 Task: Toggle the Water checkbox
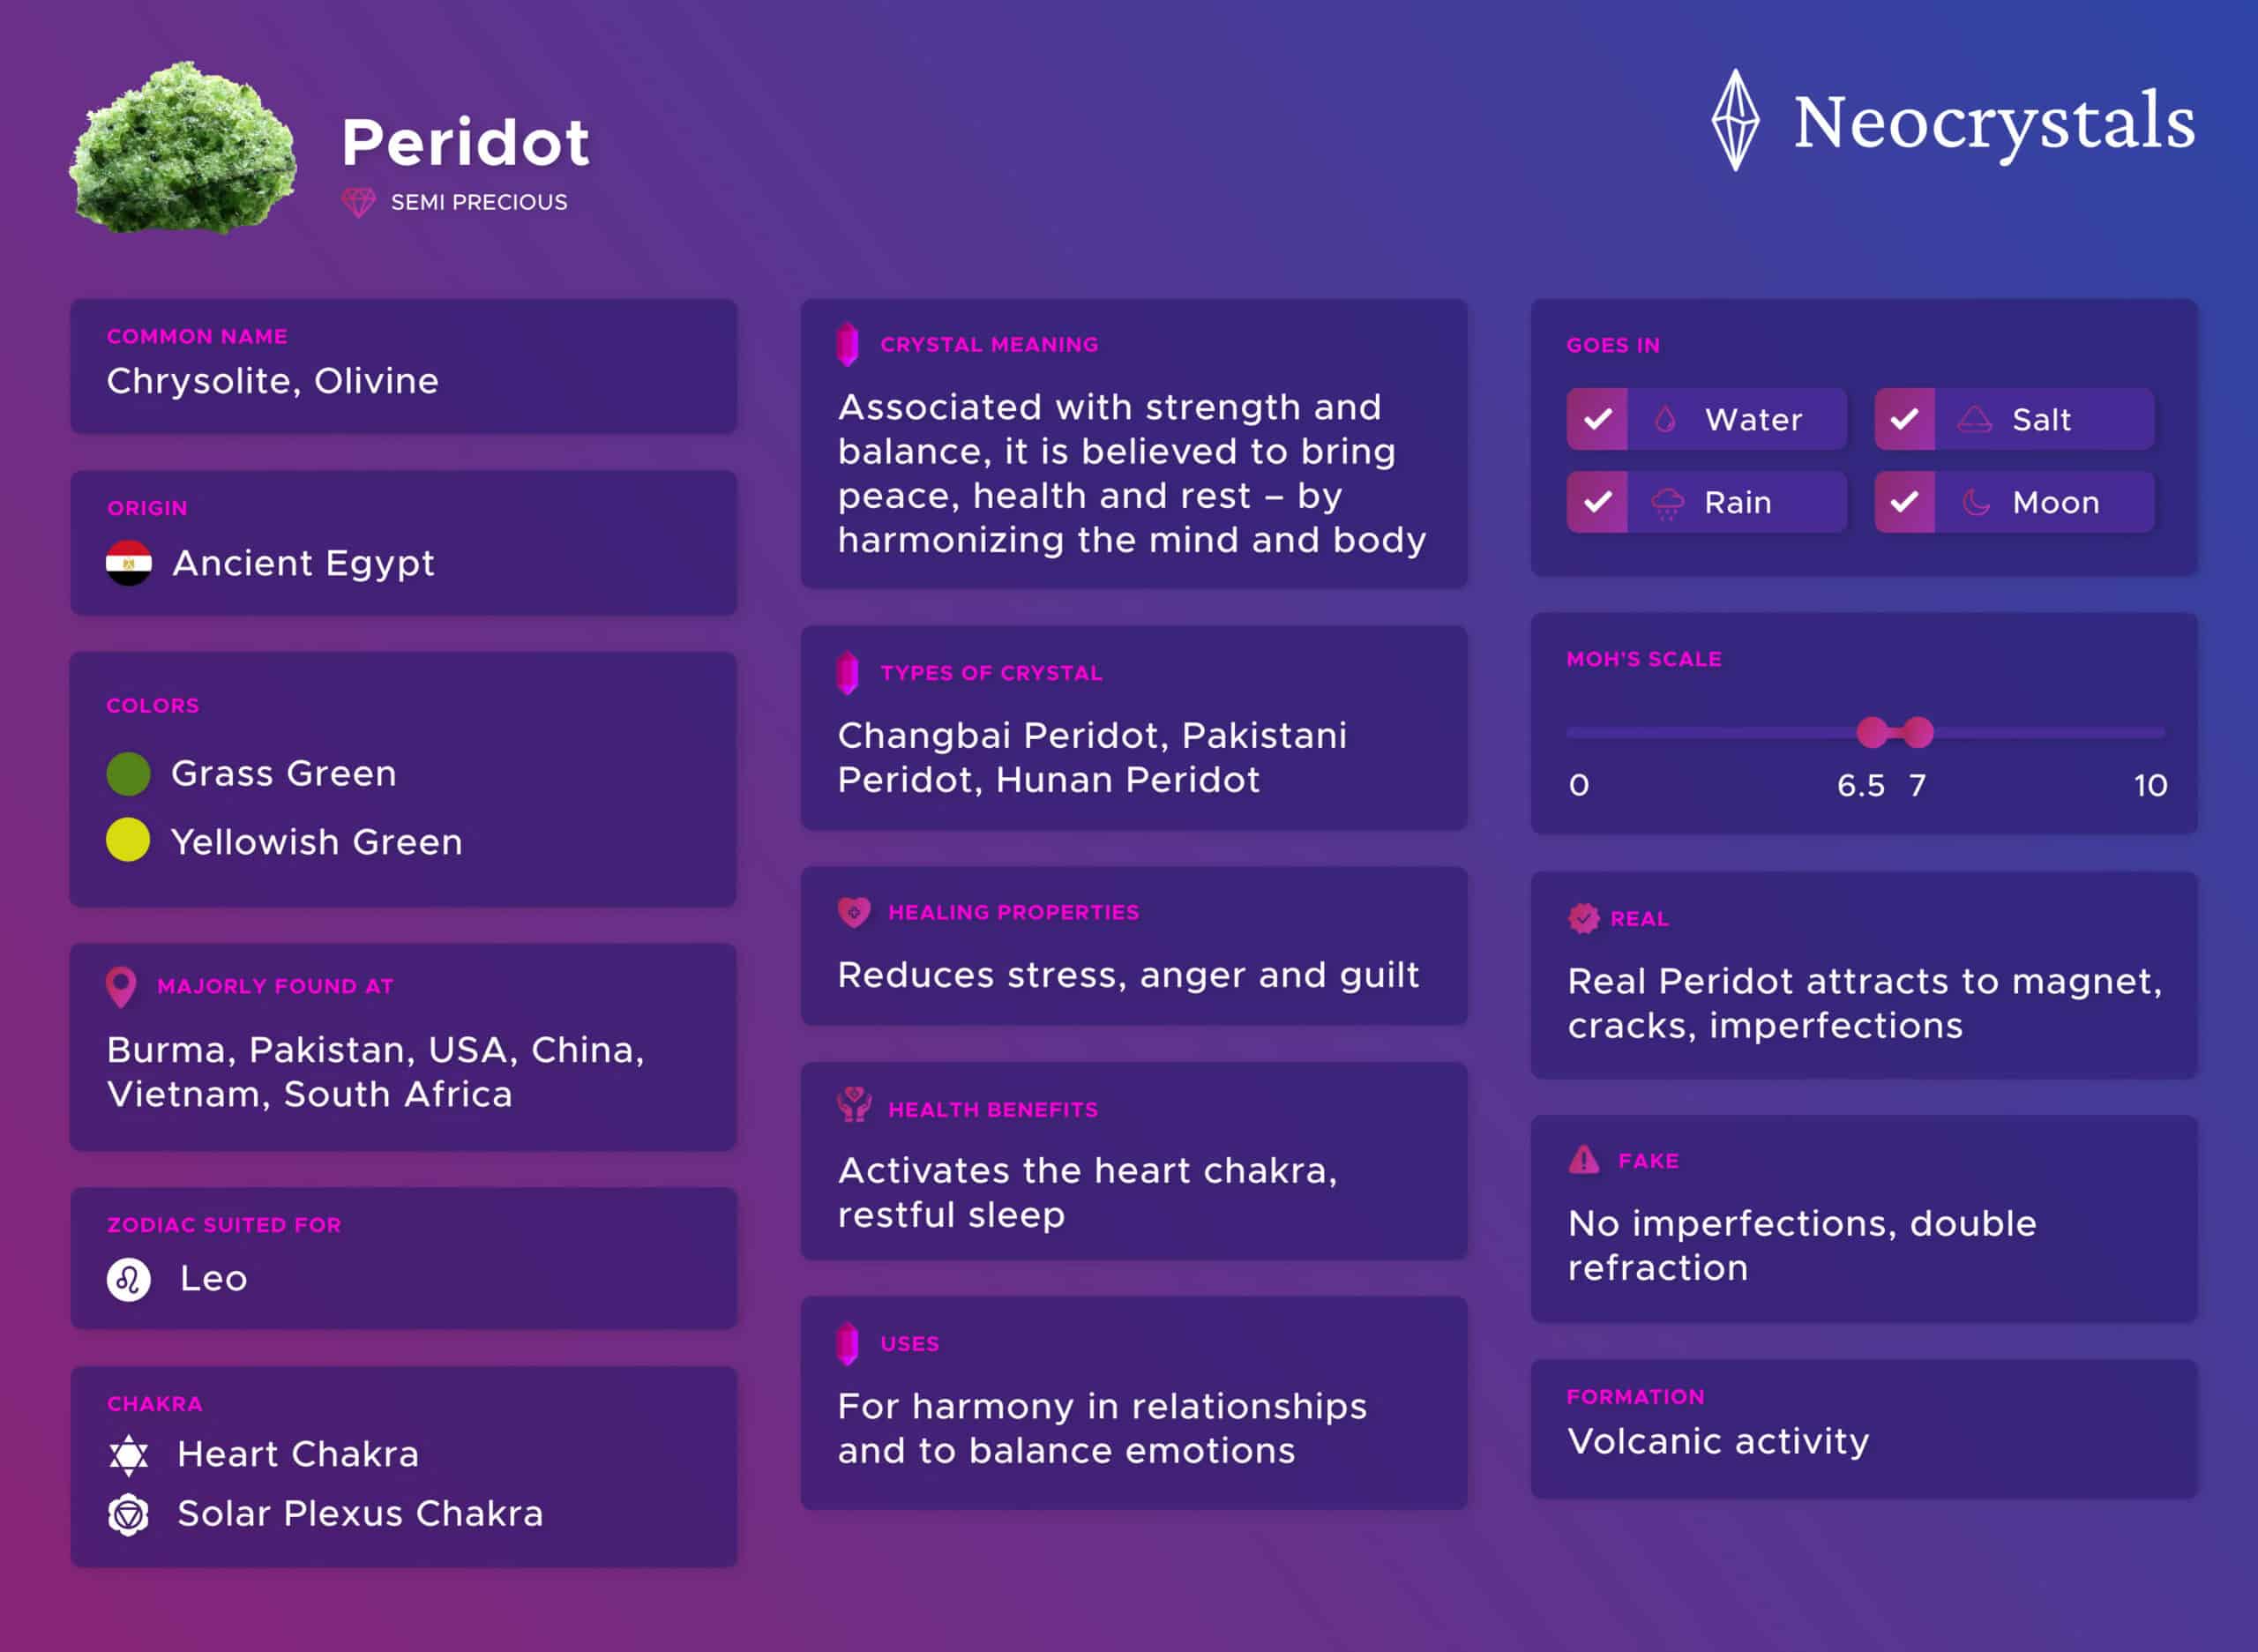point(1598,419)
